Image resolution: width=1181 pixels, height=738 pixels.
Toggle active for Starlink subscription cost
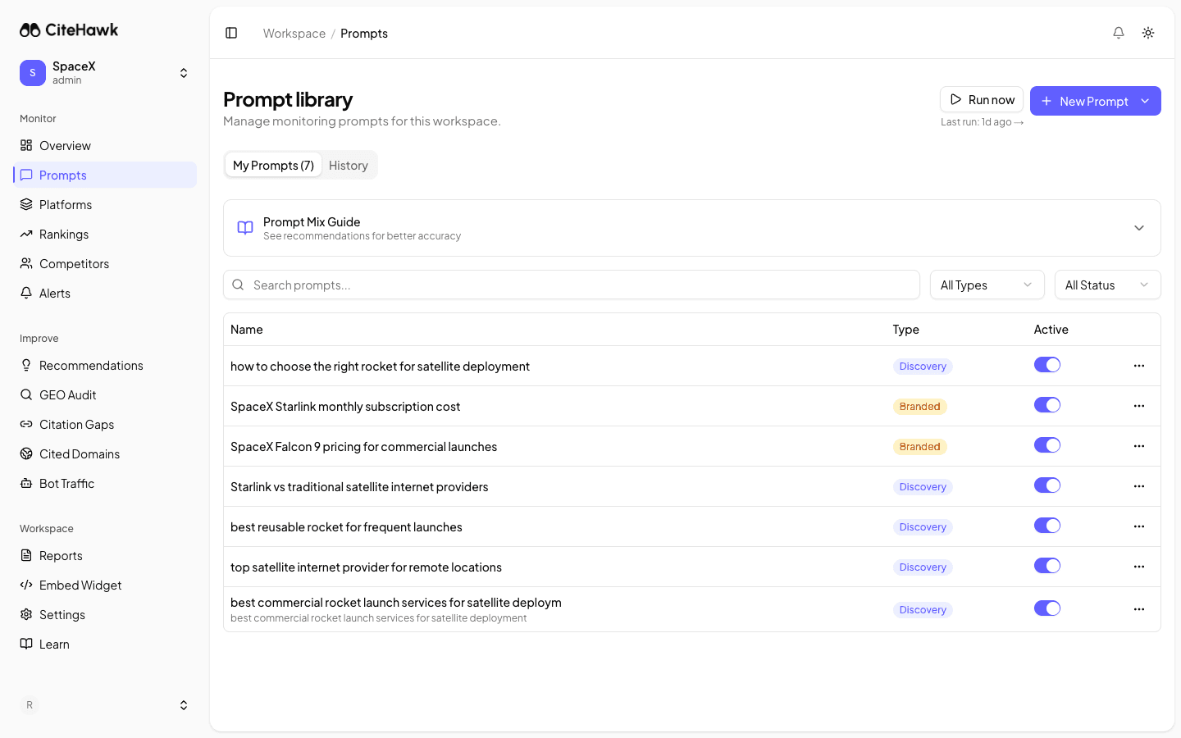1047,405
